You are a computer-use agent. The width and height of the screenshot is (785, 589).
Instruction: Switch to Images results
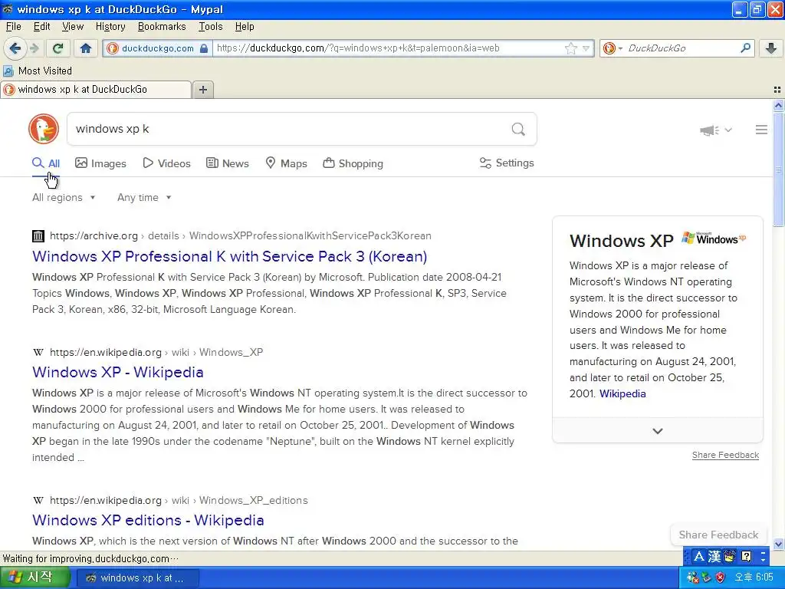point(100,163)
